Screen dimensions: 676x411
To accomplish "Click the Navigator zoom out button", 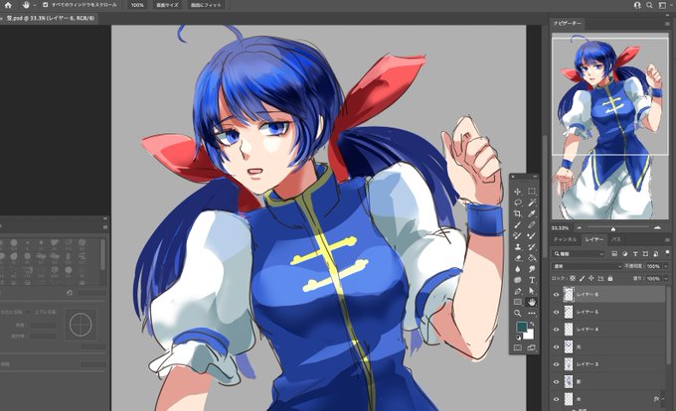I will [579, 227].
